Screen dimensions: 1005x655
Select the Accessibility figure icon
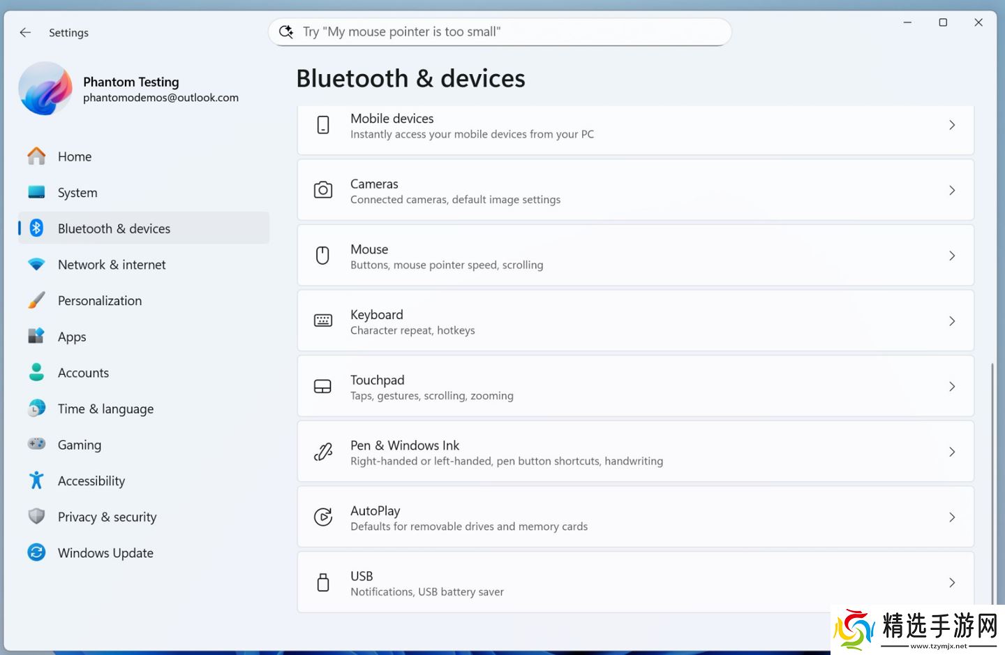click(x=36, y=480)
